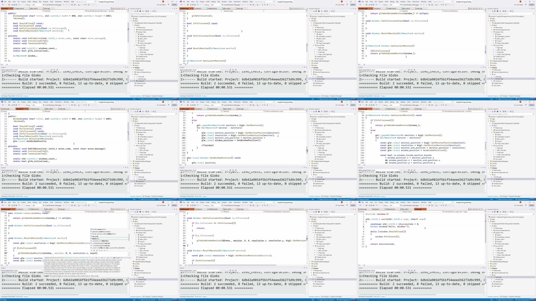Toggle Output panel auto-hide pin, middle-center screenshot
Screen dimensions: 536x301
tap(304, 168)
